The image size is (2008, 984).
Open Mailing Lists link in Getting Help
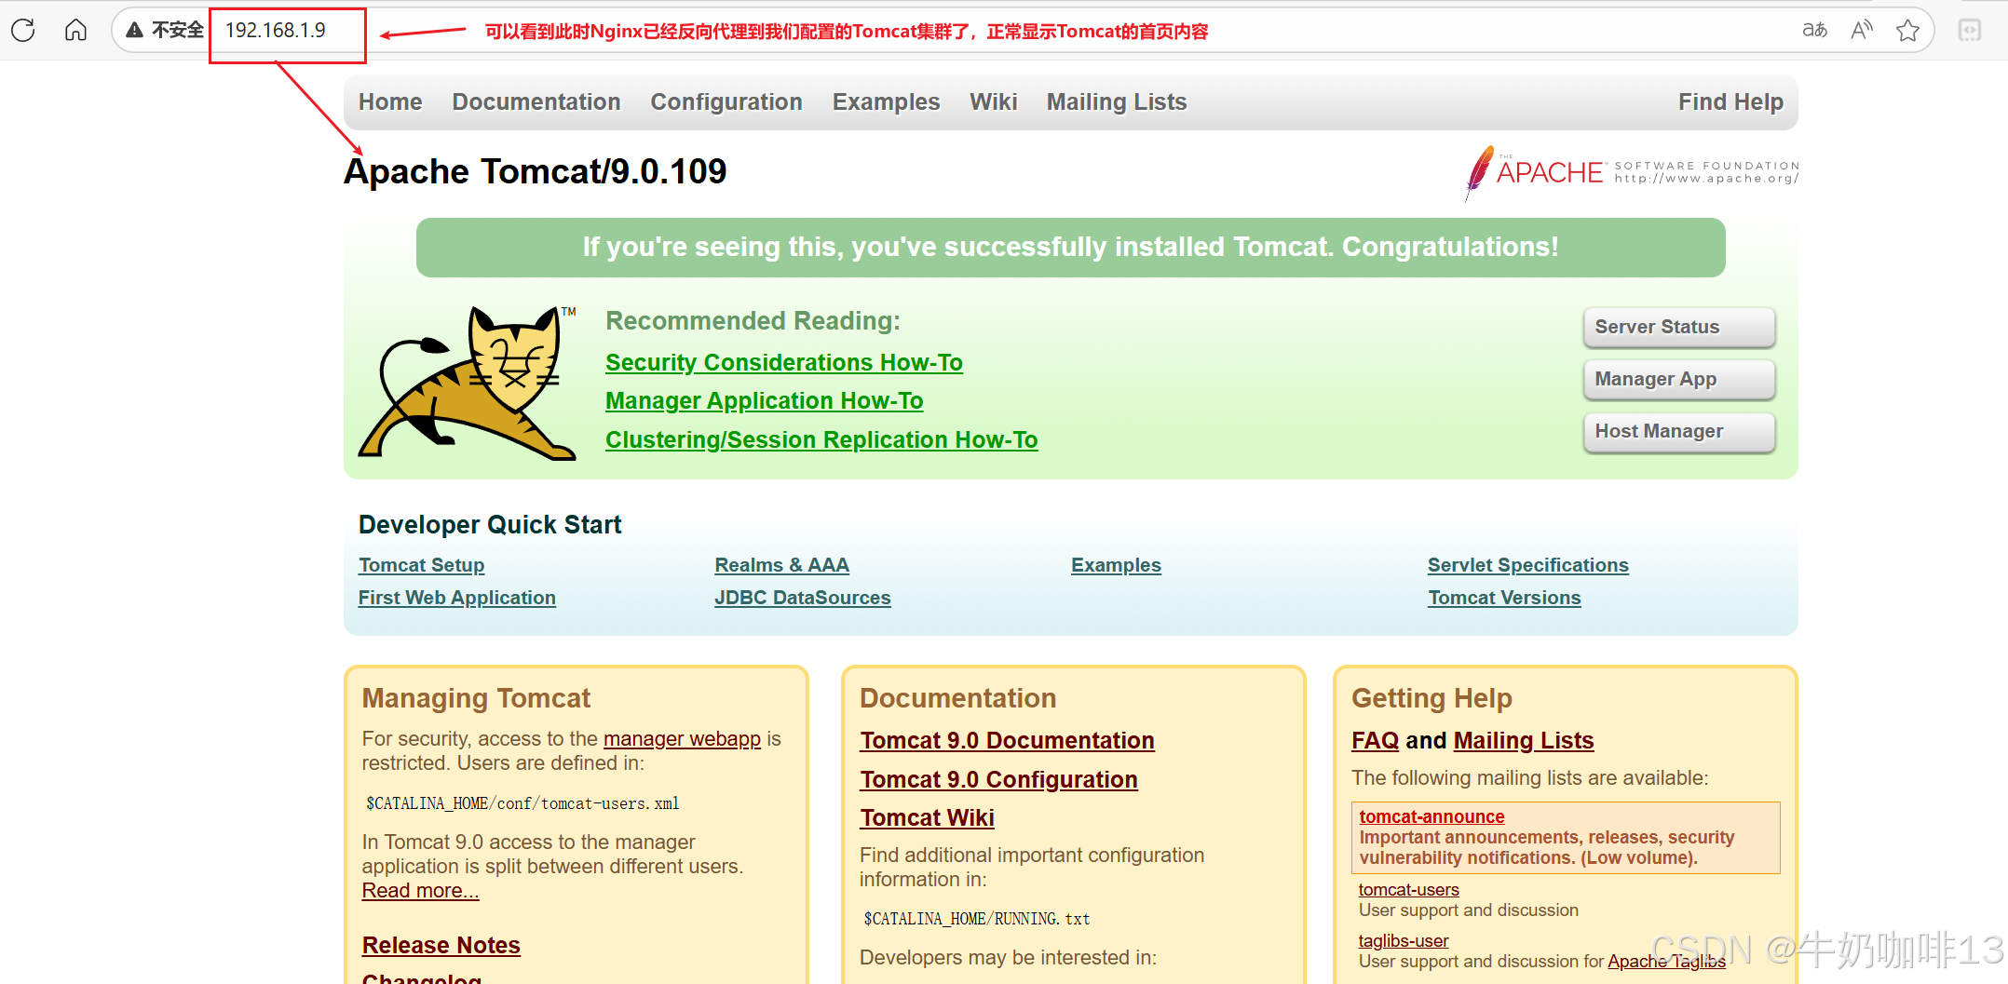1524,740
